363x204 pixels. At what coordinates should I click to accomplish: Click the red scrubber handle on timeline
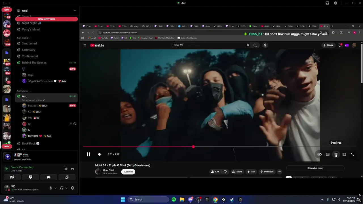[x=193, y=147]
